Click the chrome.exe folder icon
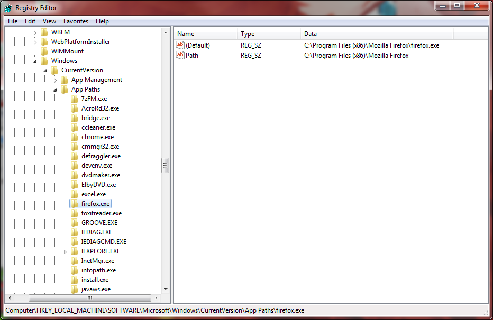The image size is (493, 320). point(75,137)
